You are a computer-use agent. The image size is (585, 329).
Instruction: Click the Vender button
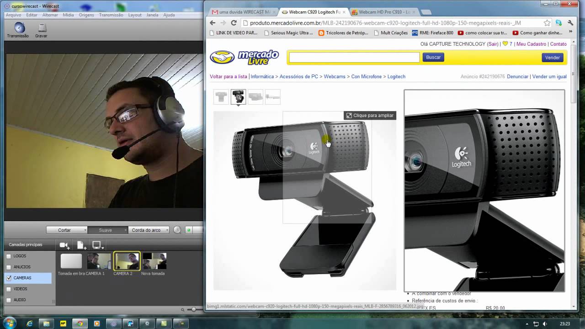pos(553,58)
